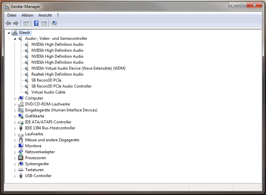Click the Computer category icon
Viewport: 266px width, 195px height.
click(21, 98)
